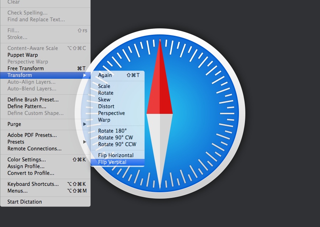The height and width of the screenshot is (227, 320).
Task: Select Auto-Align Layers...
Action: coord(45,82)
